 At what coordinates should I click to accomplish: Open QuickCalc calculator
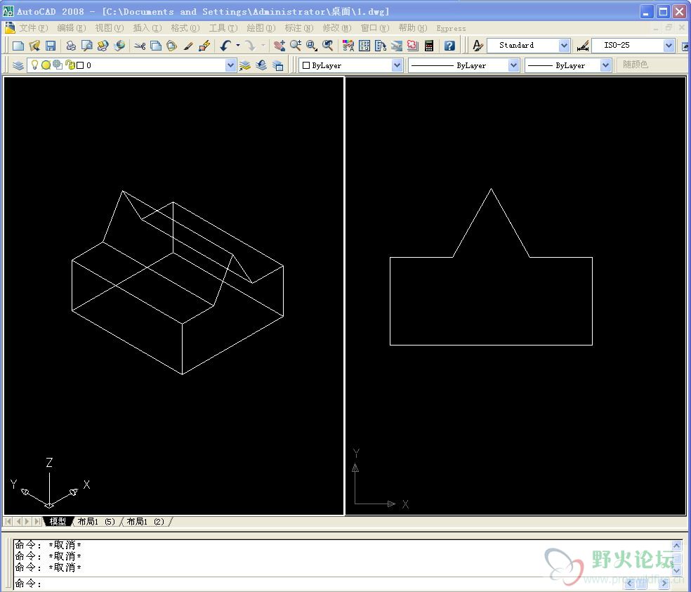click(429, 46)
